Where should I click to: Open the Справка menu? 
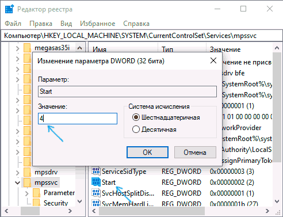click(136, 24)
